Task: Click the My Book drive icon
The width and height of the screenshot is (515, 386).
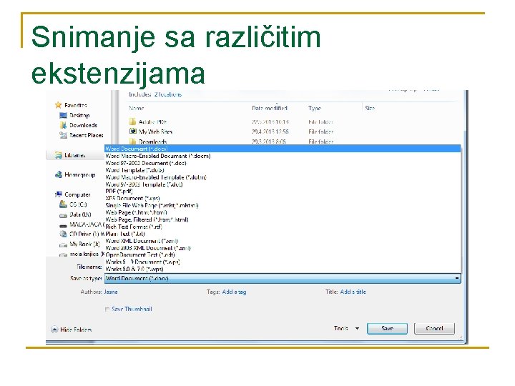Action: coord(63,245)
